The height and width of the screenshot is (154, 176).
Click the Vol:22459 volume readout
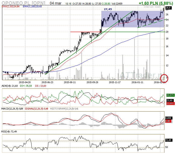117,4
